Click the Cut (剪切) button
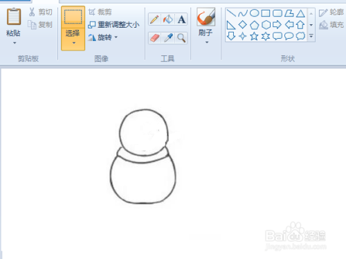Image resolution: width=346 pixels, height=259 pixels. pyautogui.click(x=41, y=12)
